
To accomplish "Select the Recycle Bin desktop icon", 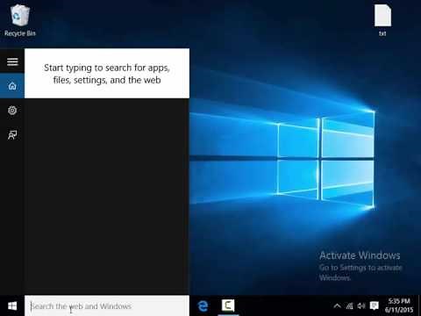I will point(20,20).
